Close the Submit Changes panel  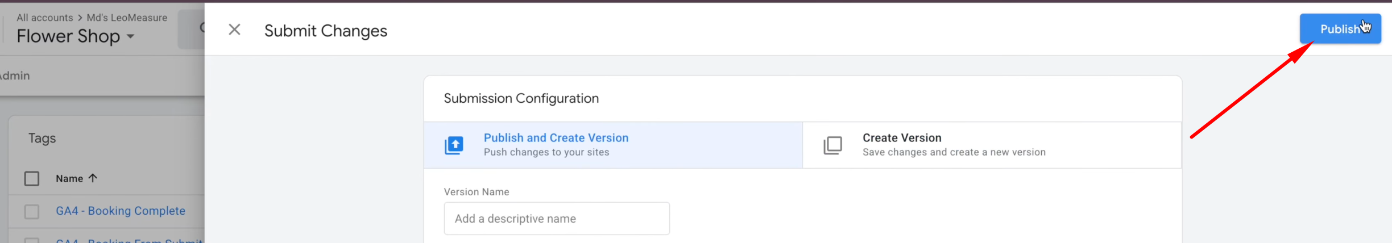click(234, 30)
